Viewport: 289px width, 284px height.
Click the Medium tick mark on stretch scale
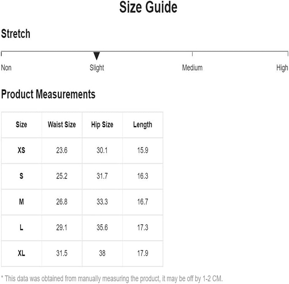tap(192, 54)
